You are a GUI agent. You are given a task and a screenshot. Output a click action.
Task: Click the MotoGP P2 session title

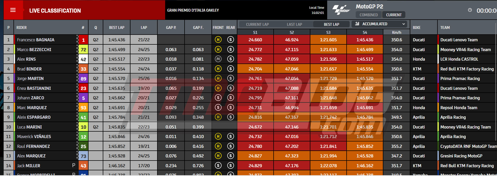pyautogui.click(x=369, y=7)
